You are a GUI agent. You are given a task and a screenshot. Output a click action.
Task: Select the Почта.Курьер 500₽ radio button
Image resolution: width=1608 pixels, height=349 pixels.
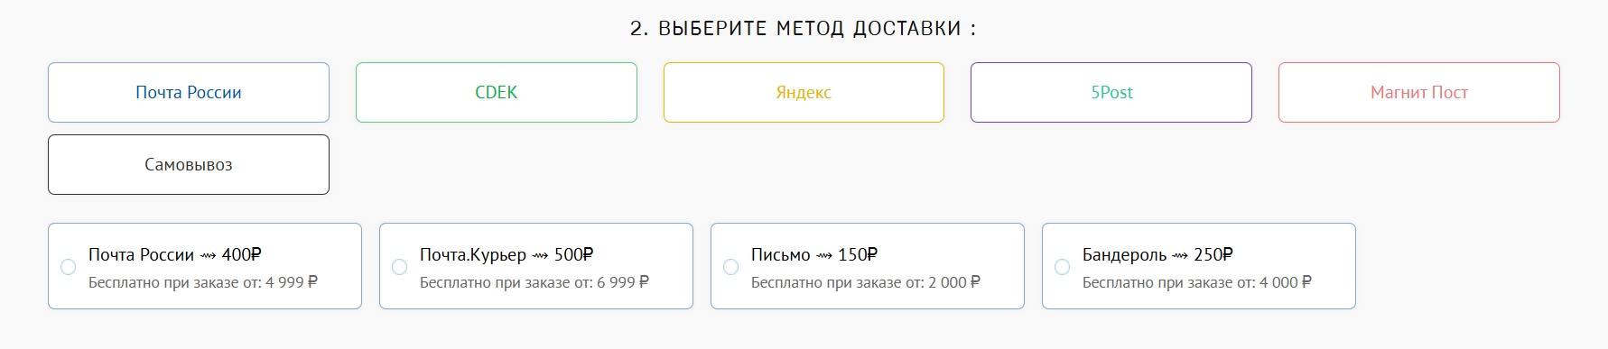tap(399, 267)
